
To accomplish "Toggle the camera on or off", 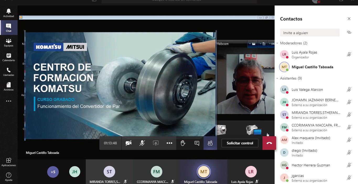I will (x=129, y=143).
